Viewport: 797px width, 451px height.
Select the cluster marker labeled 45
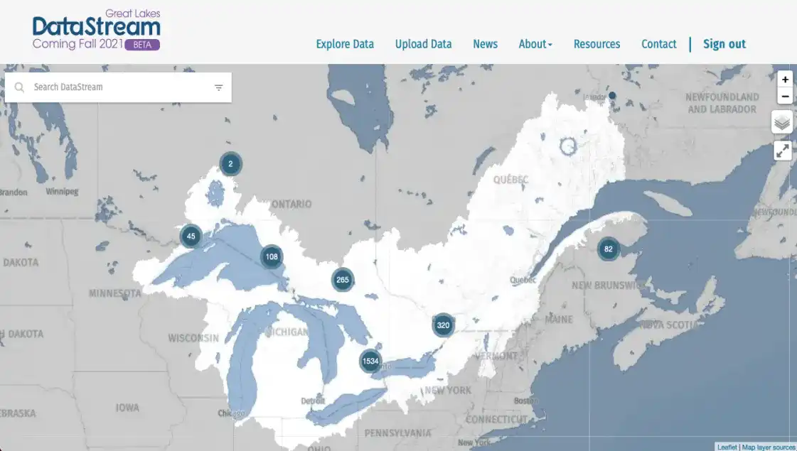(x=191, y=236)
